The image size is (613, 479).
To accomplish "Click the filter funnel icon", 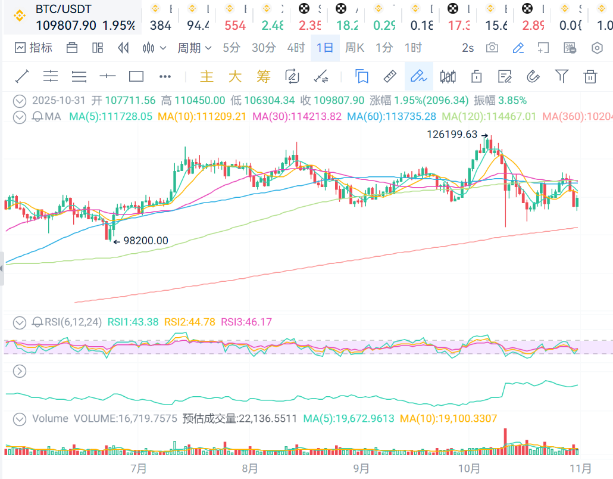I will pos(561,76).
